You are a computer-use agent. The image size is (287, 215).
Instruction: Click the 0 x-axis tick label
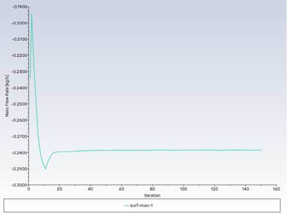[x=29, y=189]
